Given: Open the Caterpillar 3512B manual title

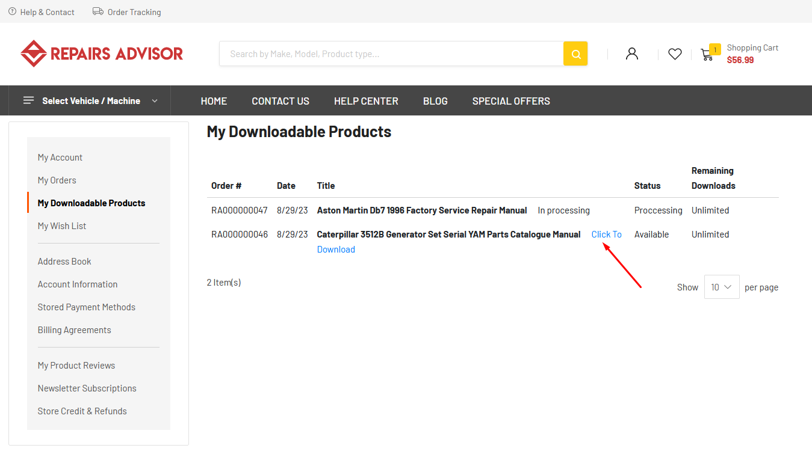Looking at the screenshot, I should pos(448,235).
